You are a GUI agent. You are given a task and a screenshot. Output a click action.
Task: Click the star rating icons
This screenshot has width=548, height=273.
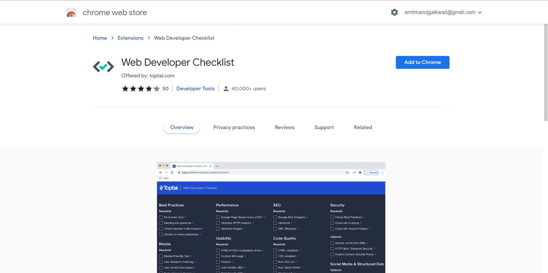coord(141,89)
